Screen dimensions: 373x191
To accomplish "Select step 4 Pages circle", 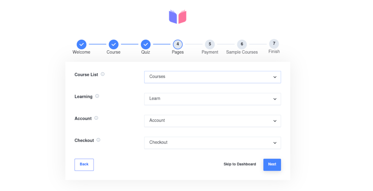I will pos(178,44).
